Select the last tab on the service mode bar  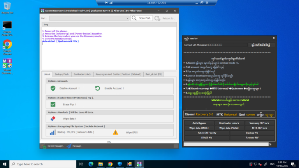tap(265, 115)
